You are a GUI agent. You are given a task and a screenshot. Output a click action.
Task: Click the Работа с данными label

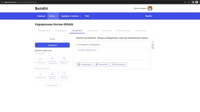pyautogui.click(x=42, y=68)
